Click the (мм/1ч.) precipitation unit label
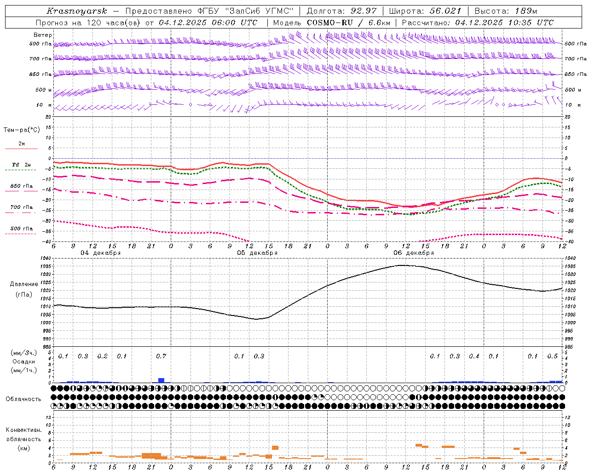Image resolution: width=589 pixels, height=471 pixels. 24,370
